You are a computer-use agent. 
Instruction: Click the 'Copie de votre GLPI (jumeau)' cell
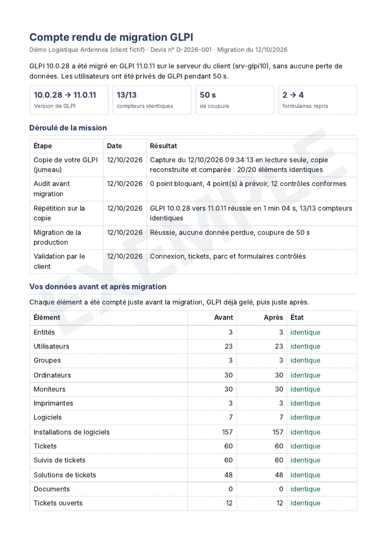(x=66, y=165)
